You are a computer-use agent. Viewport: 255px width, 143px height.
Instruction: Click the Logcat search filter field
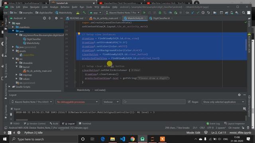(154, 102)
